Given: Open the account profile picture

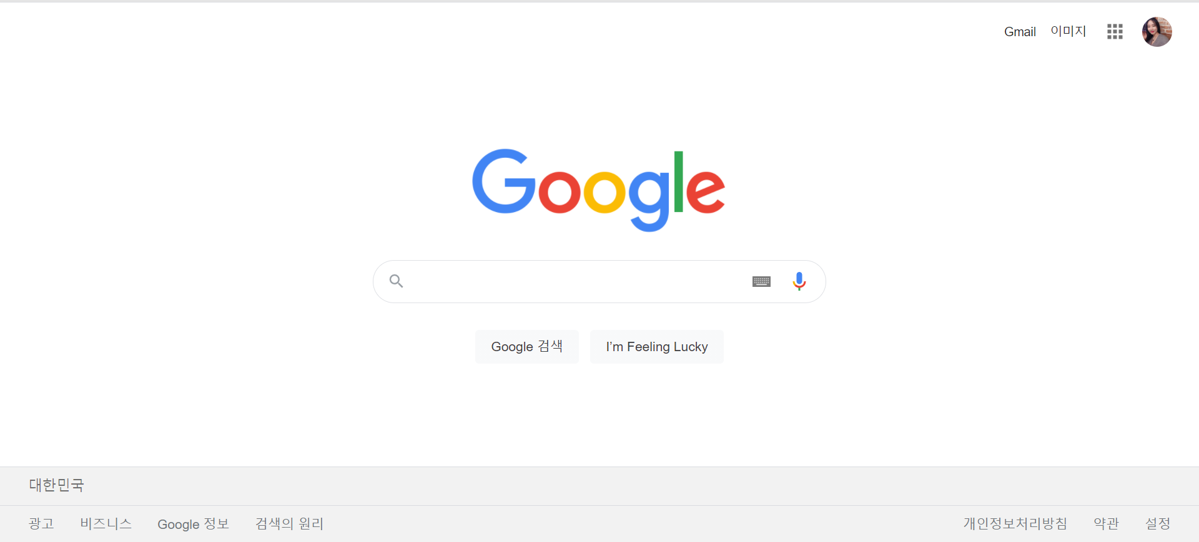Looking at the screenshot, I should pos(1157,32).
